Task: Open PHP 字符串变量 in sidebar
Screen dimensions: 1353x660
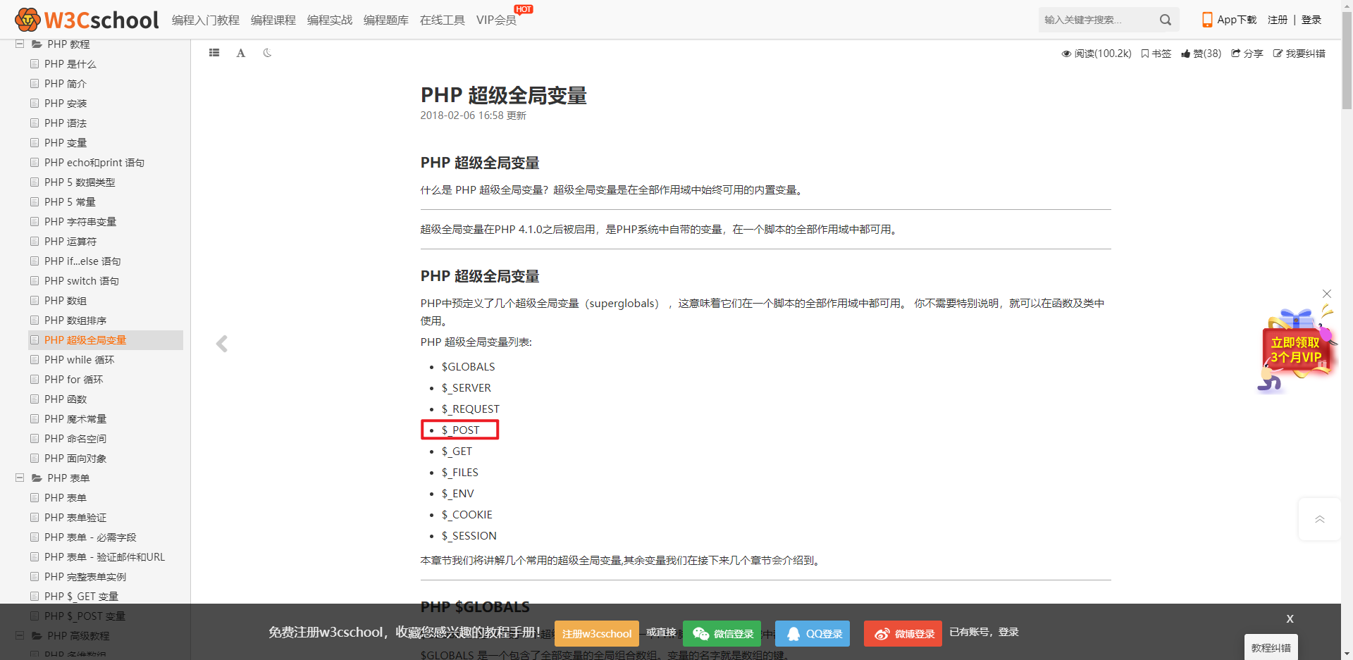Action: coord(80,222)
